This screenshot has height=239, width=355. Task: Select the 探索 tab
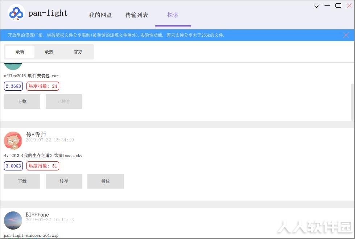[x=173, y=15]
